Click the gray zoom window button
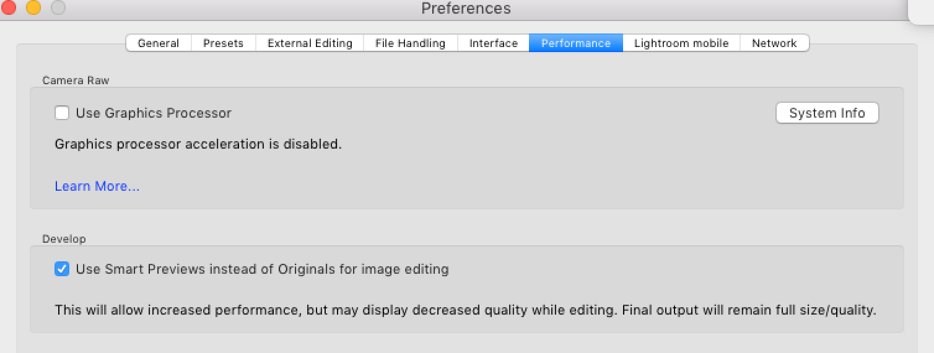Image resolution: width=934 pixels, height=353 pixels. tap(58, 7)
